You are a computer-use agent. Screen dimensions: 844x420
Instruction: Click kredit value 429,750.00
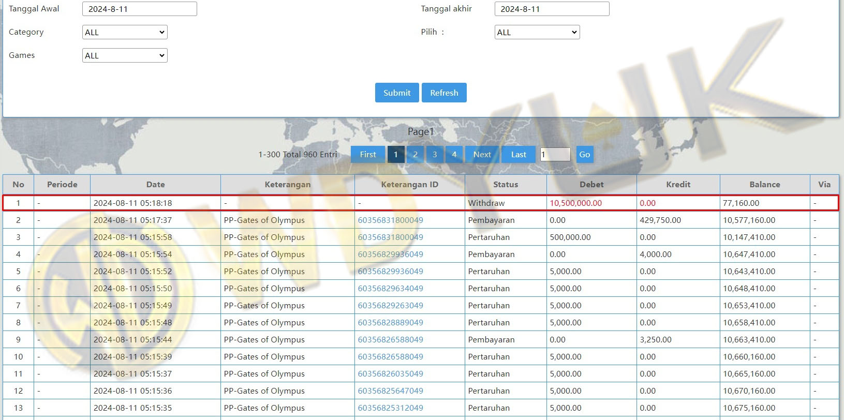coord(660,220)
